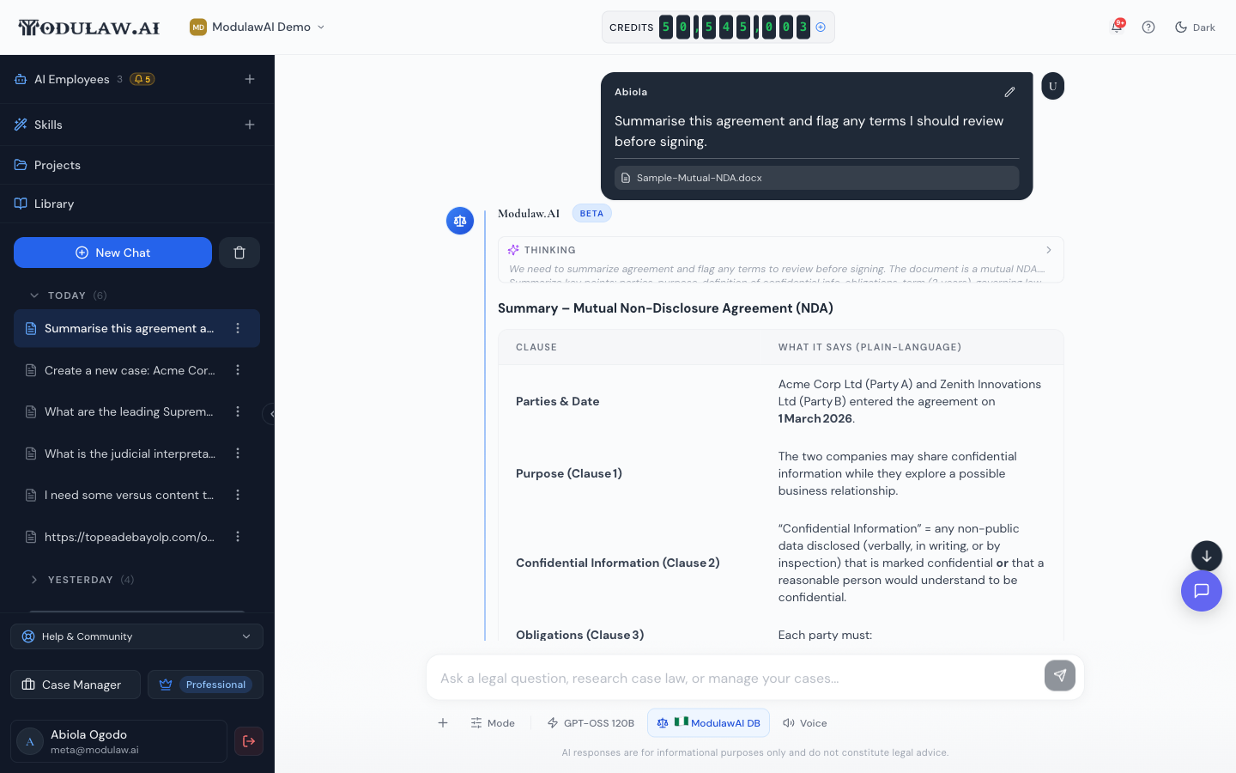Screen dimensions: 1236x773
Task: Open the topeadebayolp.com link chat
Action: pyautogui.click(x=129, y=537)
